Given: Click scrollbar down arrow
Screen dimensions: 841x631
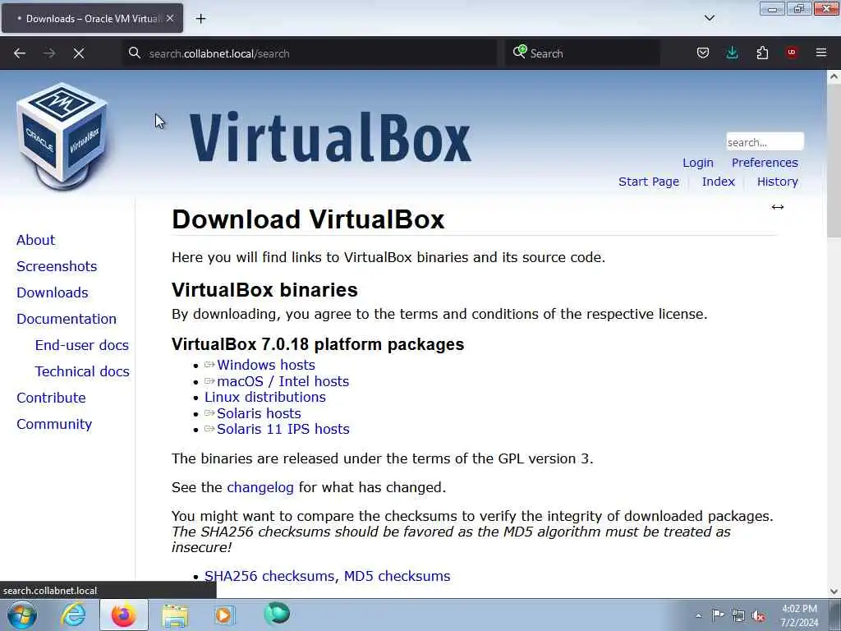Looking at the screenshot, I should (x=834, y=592).
